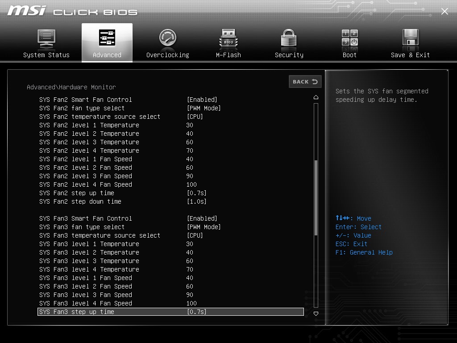Switch to Advanced tab label
The width and height of the screenshot is (457, 343).
click(107, 55)
